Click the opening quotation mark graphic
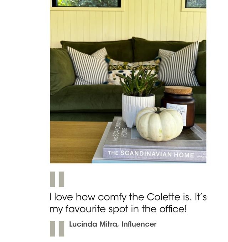Viewport: 228px width, 242px height. [x=57, y=179]
